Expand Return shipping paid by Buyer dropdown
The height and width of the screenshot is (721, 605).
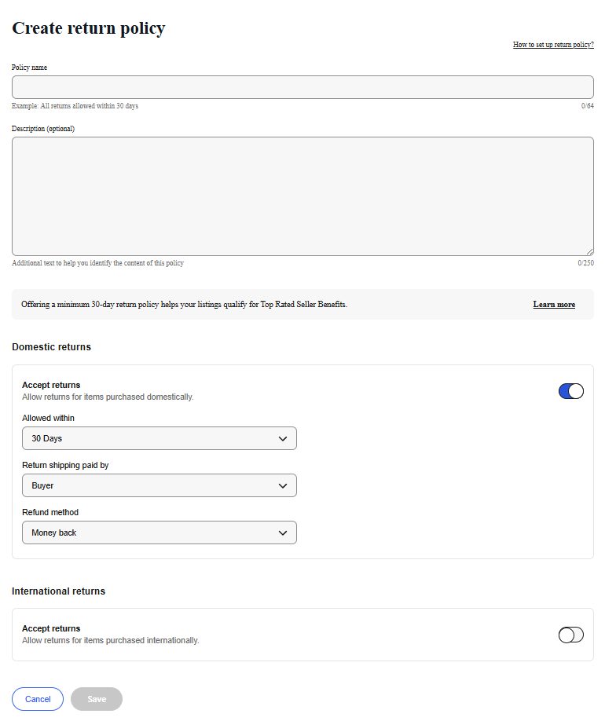point(159,485)
